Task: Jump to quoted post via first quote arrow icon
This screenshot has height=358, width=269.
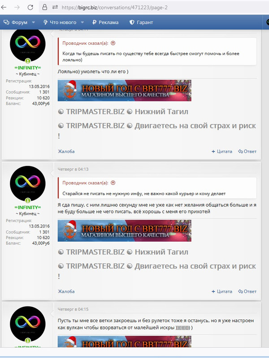Action: (113, 43)
